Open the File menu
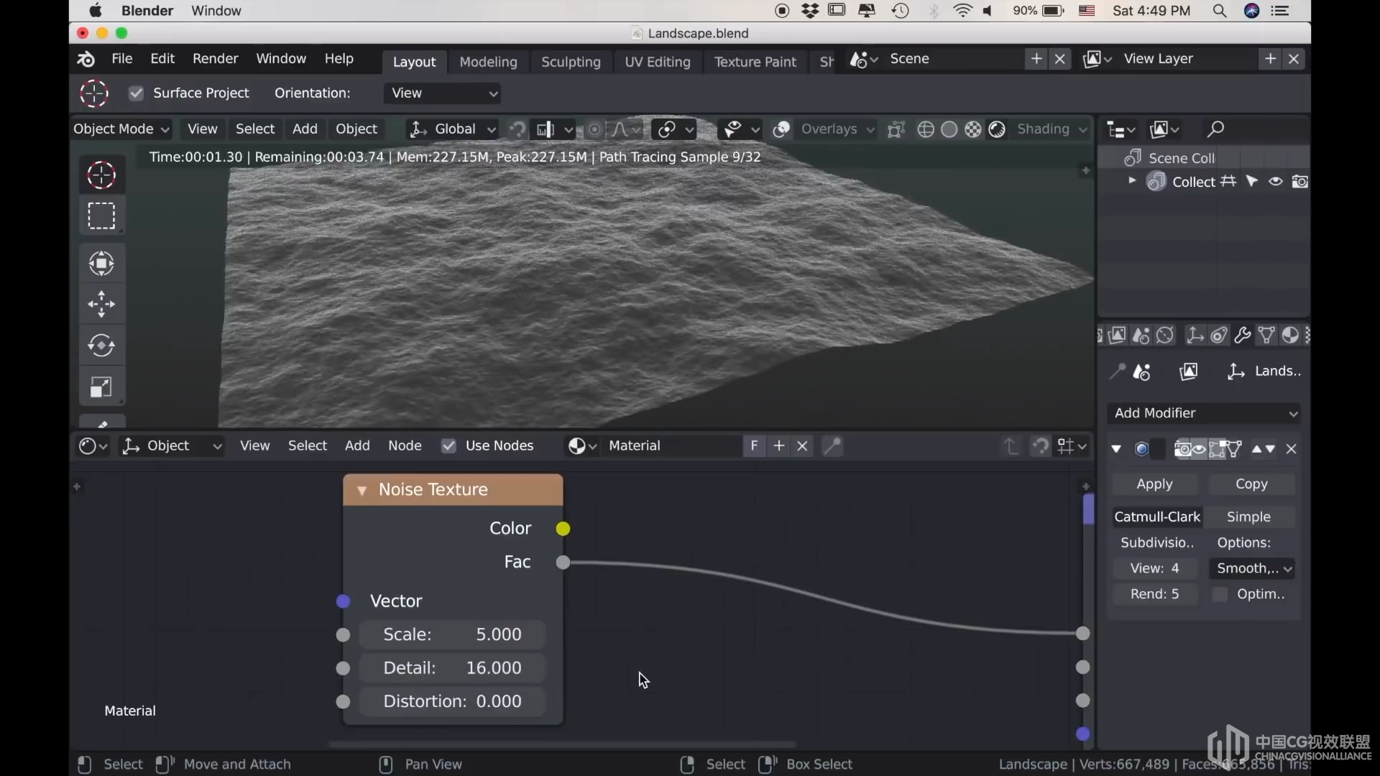Image resolution: width=1380 pixels, height=776 pixels. (122, 59)
